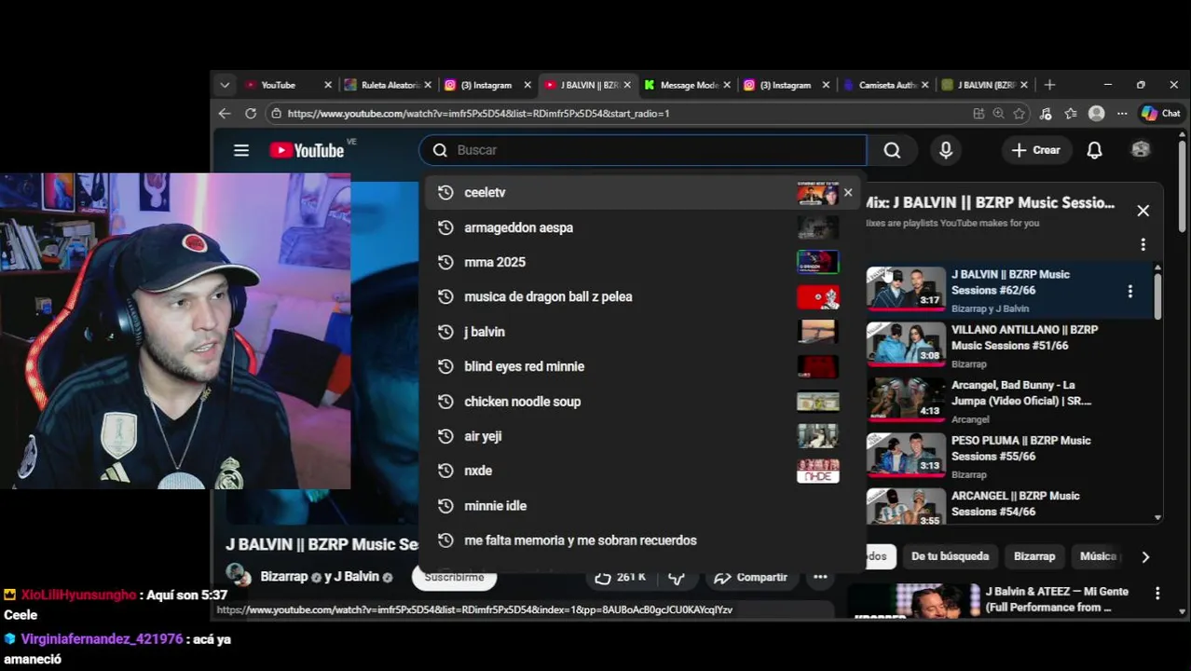Open the Bizarrap channel link

pos(284,577)
